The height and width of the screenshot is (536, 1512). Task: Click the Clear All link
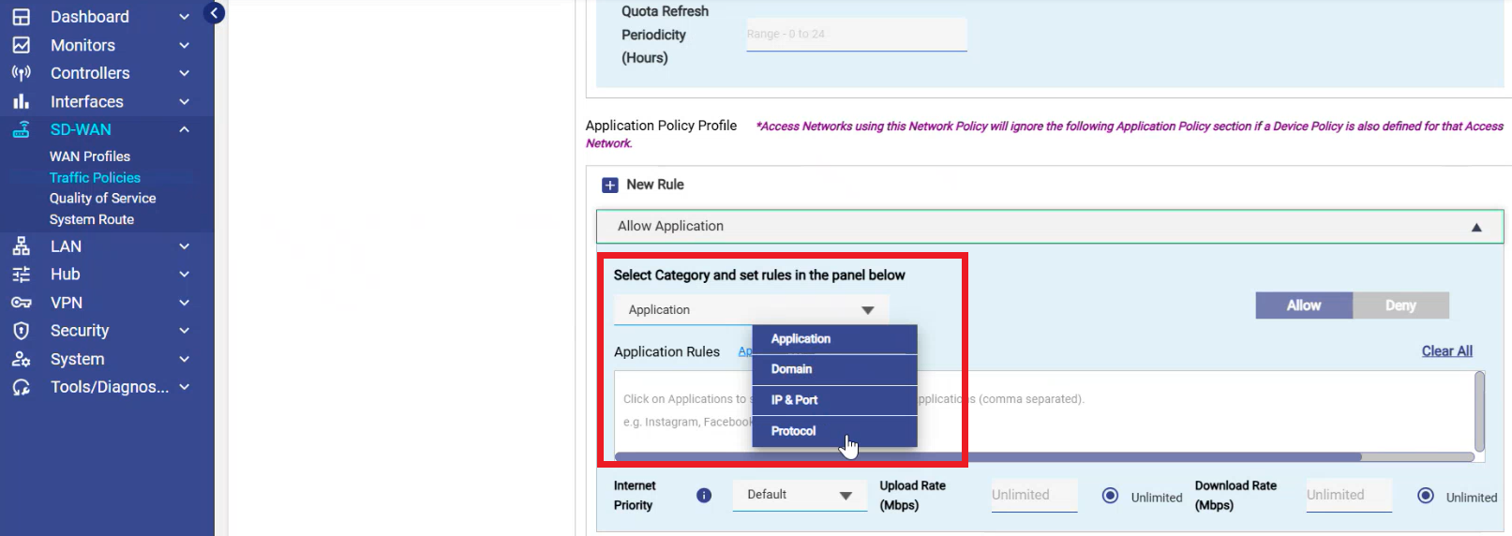click(x=1446, y=350)
